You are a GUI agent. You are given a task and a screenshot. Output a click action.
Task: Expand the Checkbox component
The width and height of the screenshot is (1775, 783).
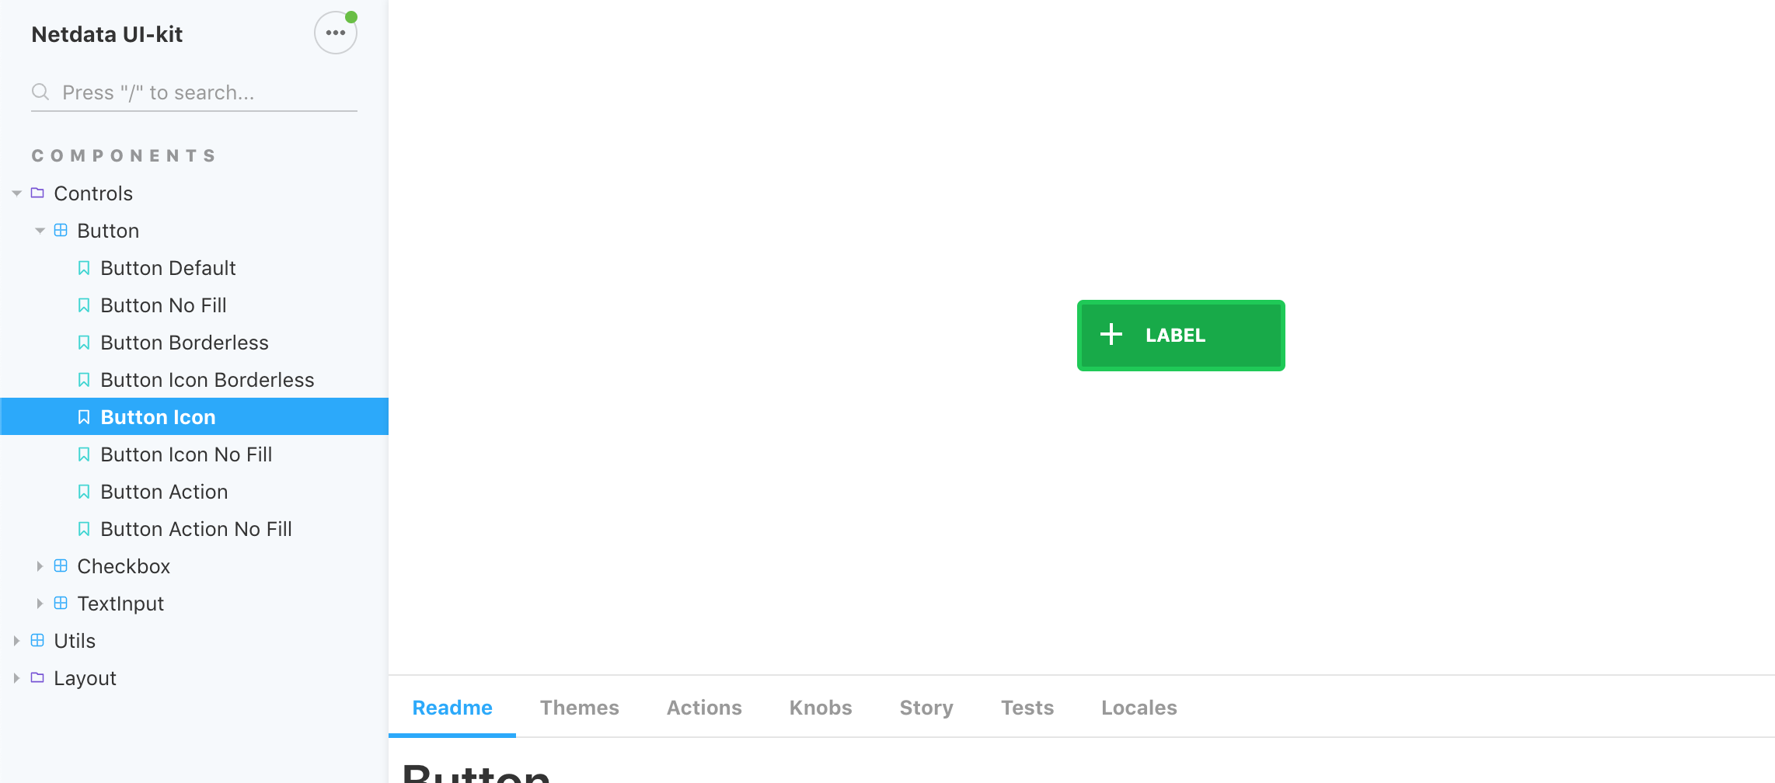(40, 565)
